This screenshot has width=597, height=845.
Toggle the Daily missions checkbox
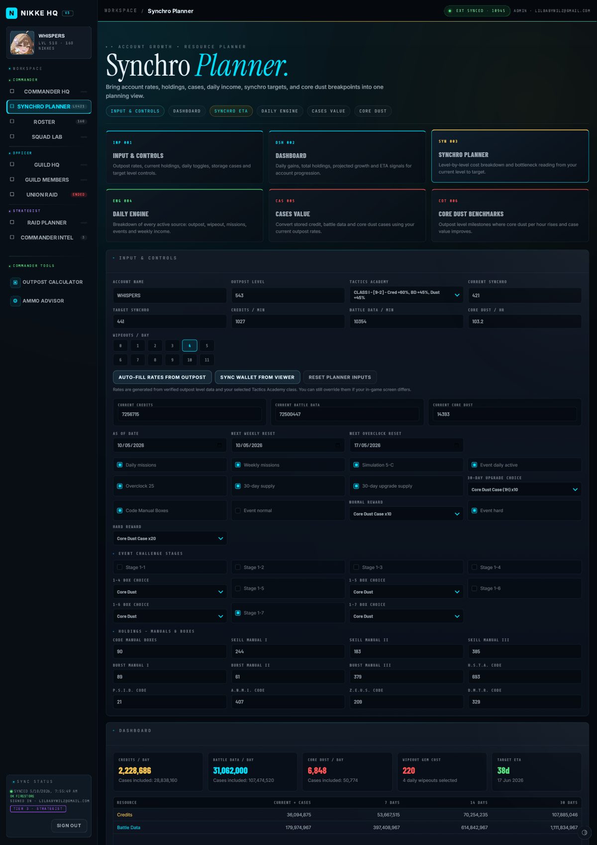120,465
